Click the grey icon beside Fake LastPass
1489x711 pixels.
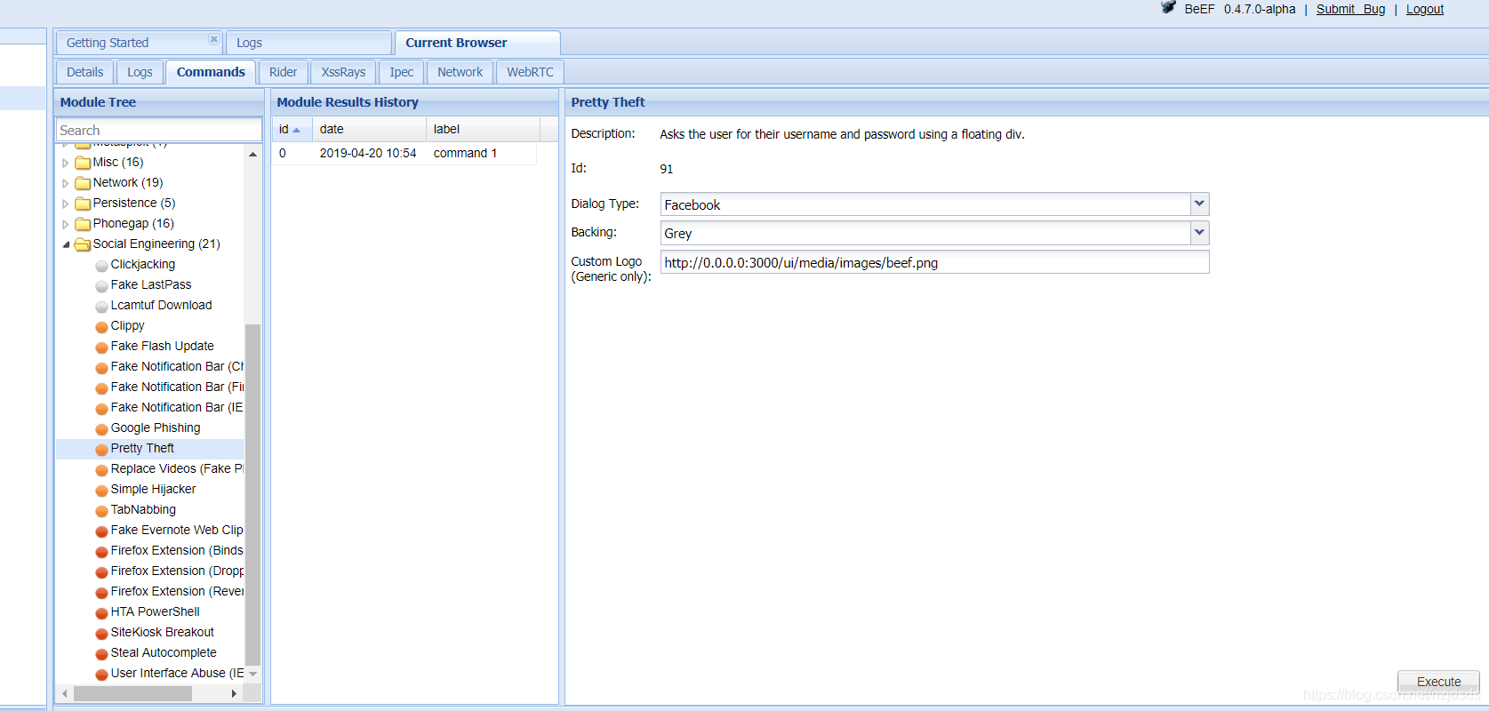[x=101, y=286]
